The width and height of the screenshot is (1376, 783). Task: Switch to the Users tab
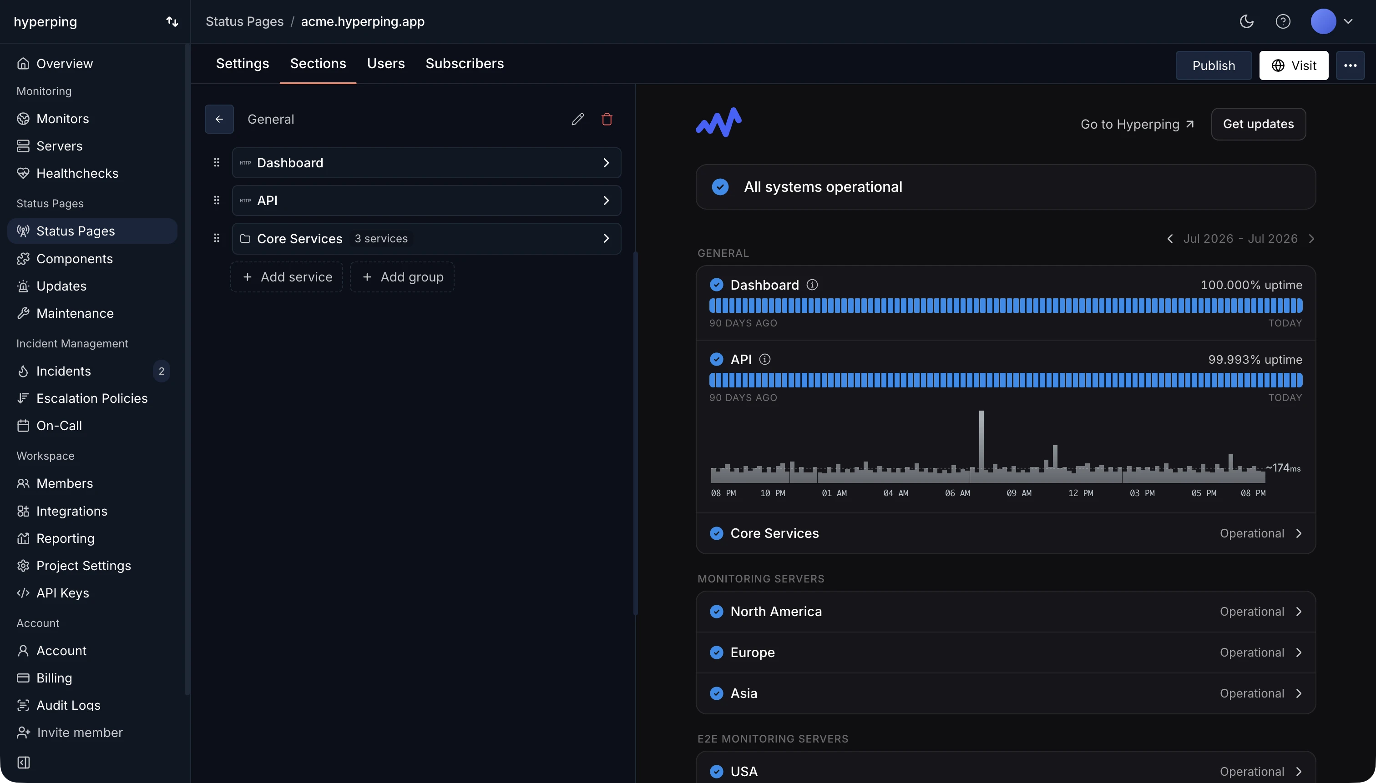point(386,64)
